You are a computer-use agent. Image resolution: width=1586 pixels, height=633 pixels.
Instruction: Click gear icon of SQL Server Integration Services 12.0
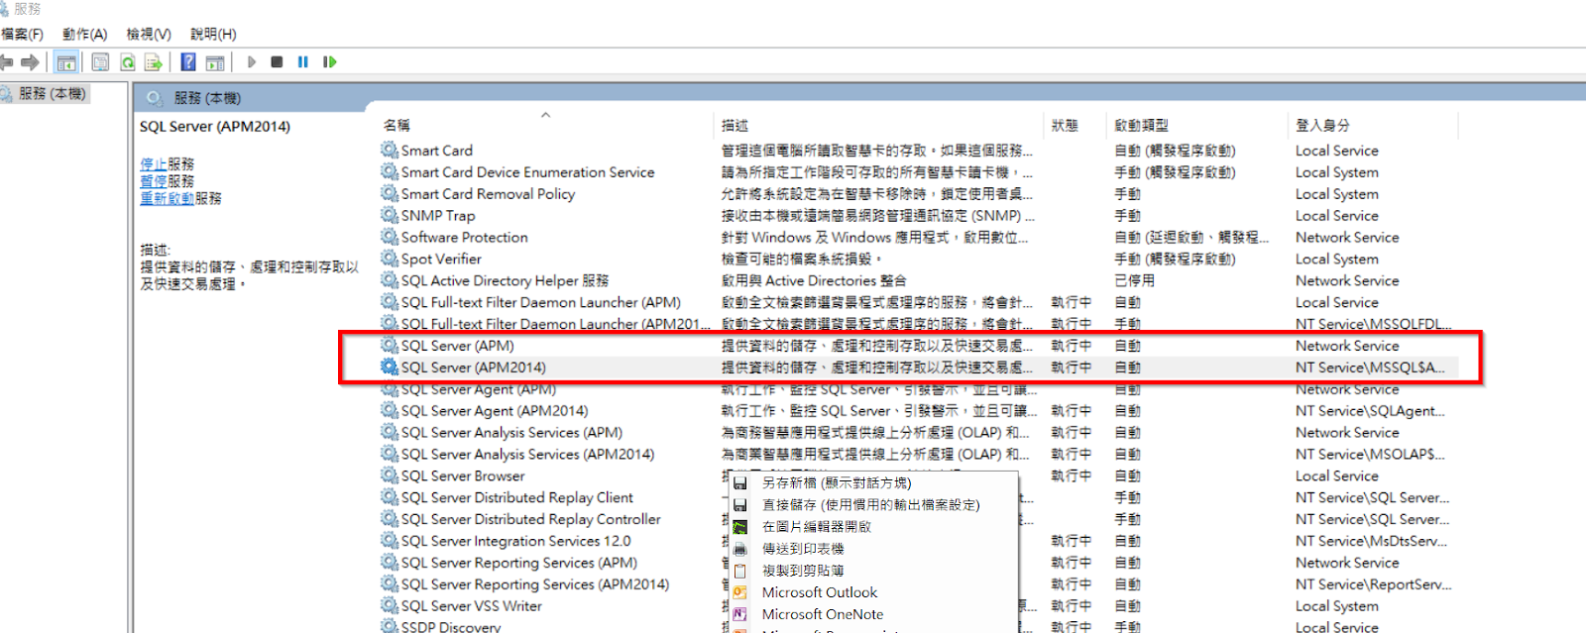click(390, 541)
